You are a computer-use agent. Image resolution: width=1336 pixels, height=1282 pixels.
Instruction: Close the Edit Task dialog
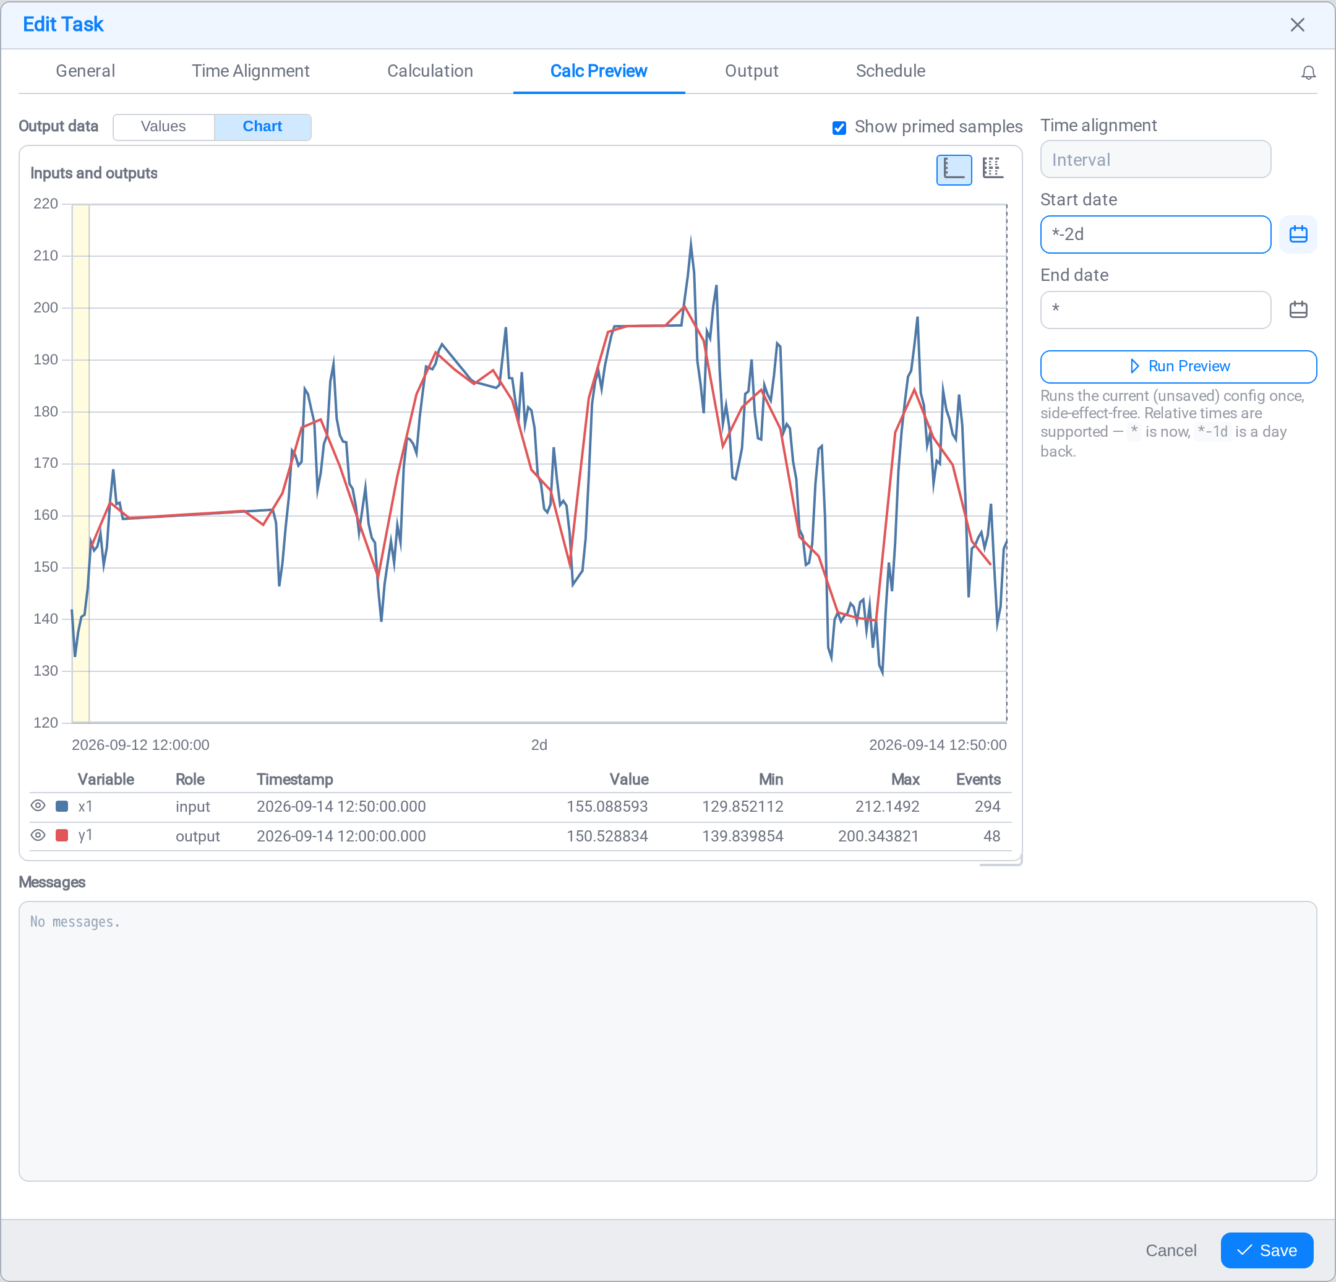[x=1296, y=25]
